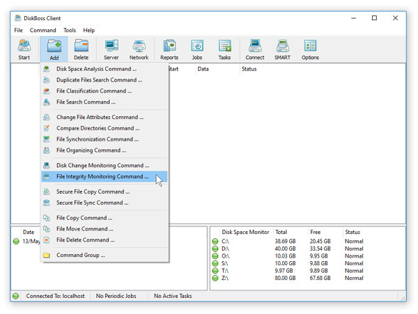Click the Start toolbar icon
This screenshot has width=418, height=314.
pyautogui.click(x=24, y=49)
